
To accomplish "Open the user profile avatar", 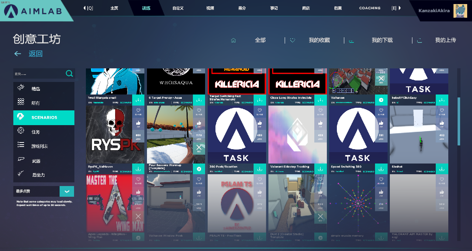I will pyautogui.click(x=460, y=11).
